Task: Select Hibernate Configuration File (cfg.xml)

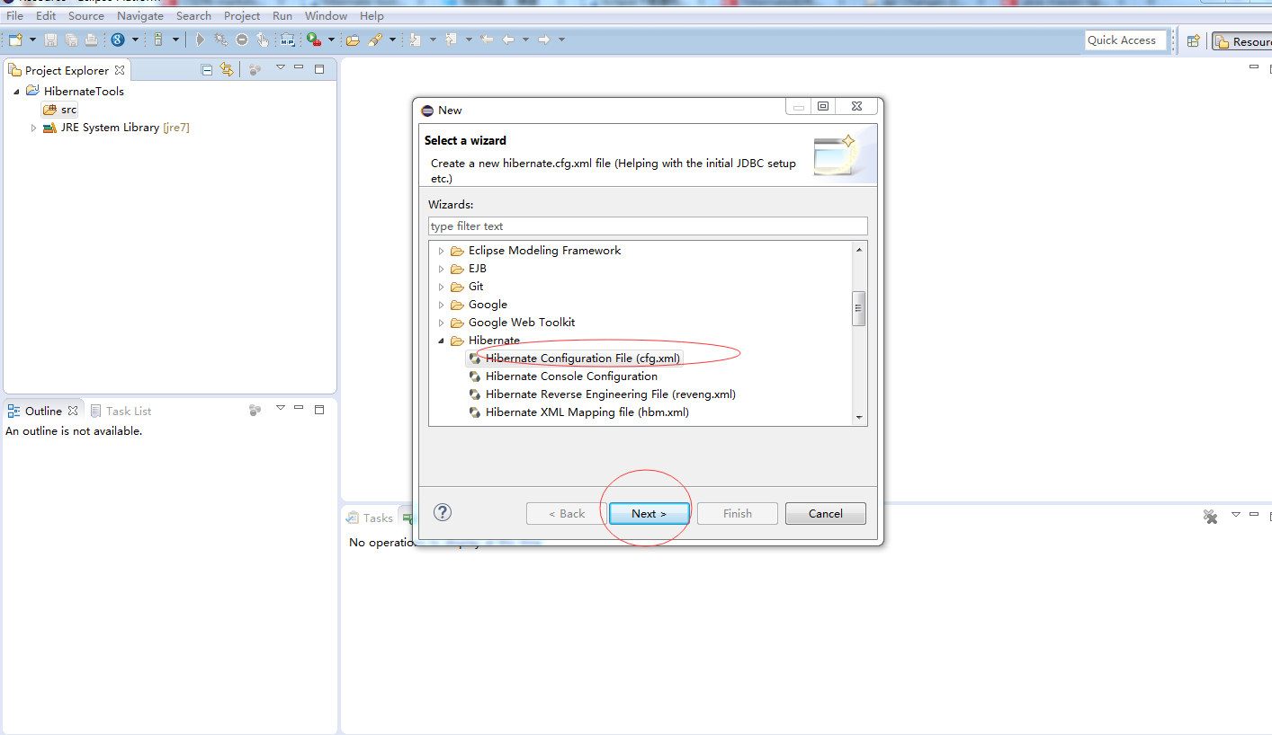Action: click(575, 359)
